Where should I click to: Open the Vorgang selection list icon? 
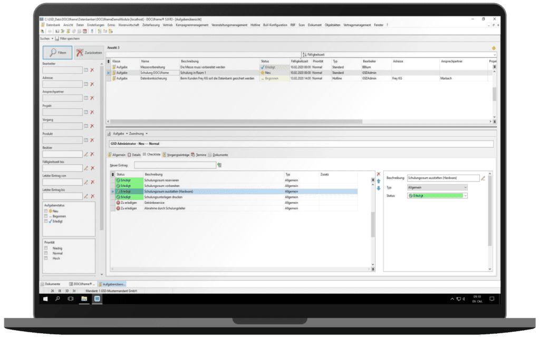(x=86, y=126)
